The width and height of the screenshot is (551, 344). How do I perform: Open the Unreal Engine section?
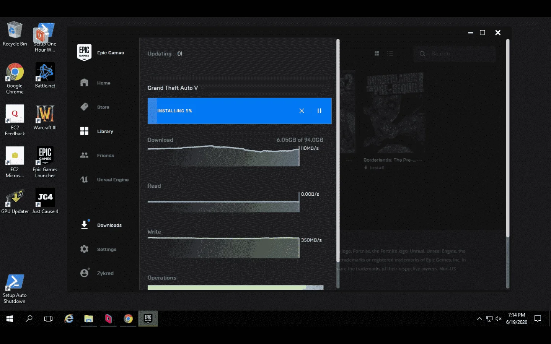coord(112,179)
